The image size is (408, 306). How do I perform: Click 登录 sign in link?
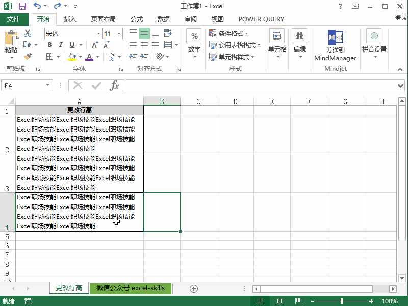click(x=401, y=18)
